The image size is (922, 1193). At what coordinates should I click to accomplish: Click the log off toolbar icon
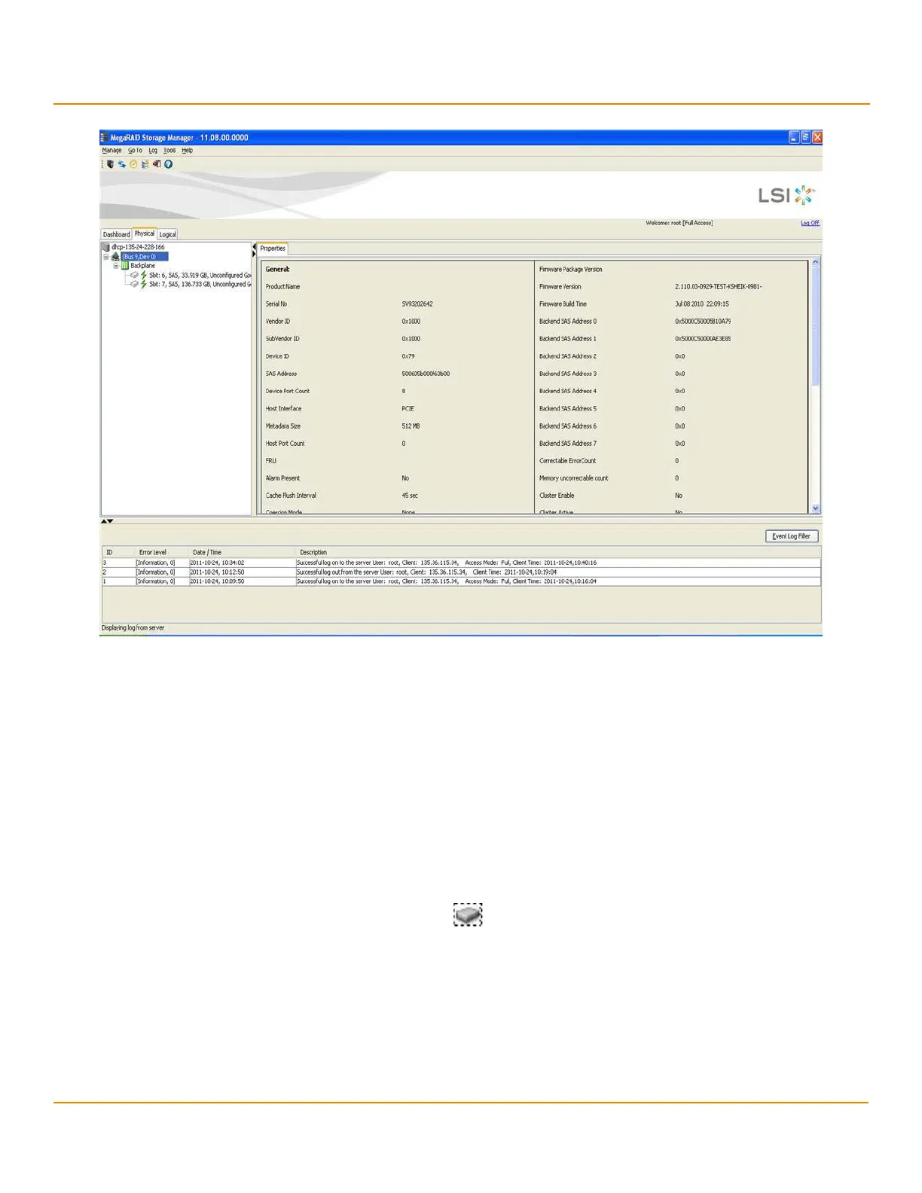[156, 164]
